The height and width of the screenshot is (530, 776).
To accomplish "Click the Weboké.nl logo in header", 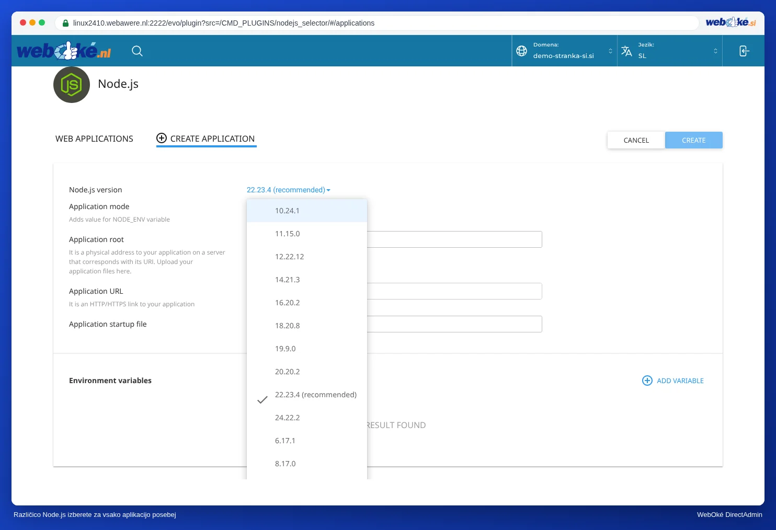I will (64, 51).
